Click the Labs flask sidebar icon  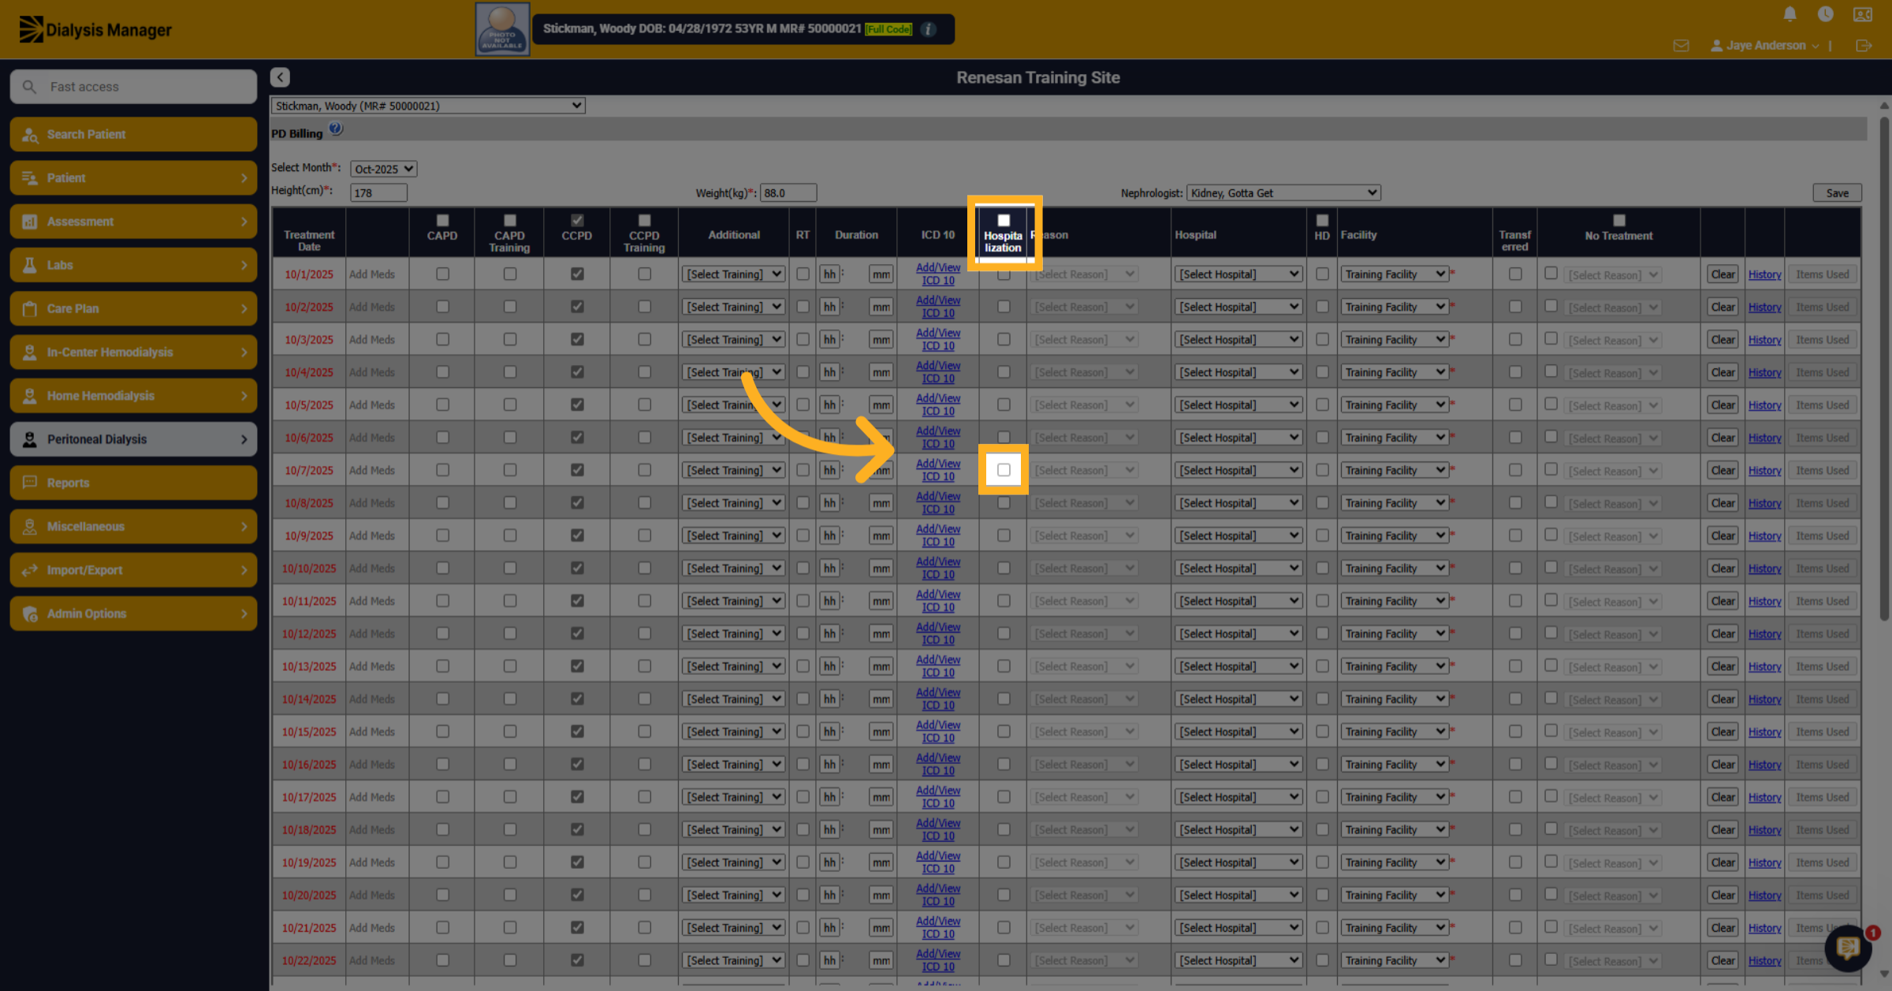point(30,265)
